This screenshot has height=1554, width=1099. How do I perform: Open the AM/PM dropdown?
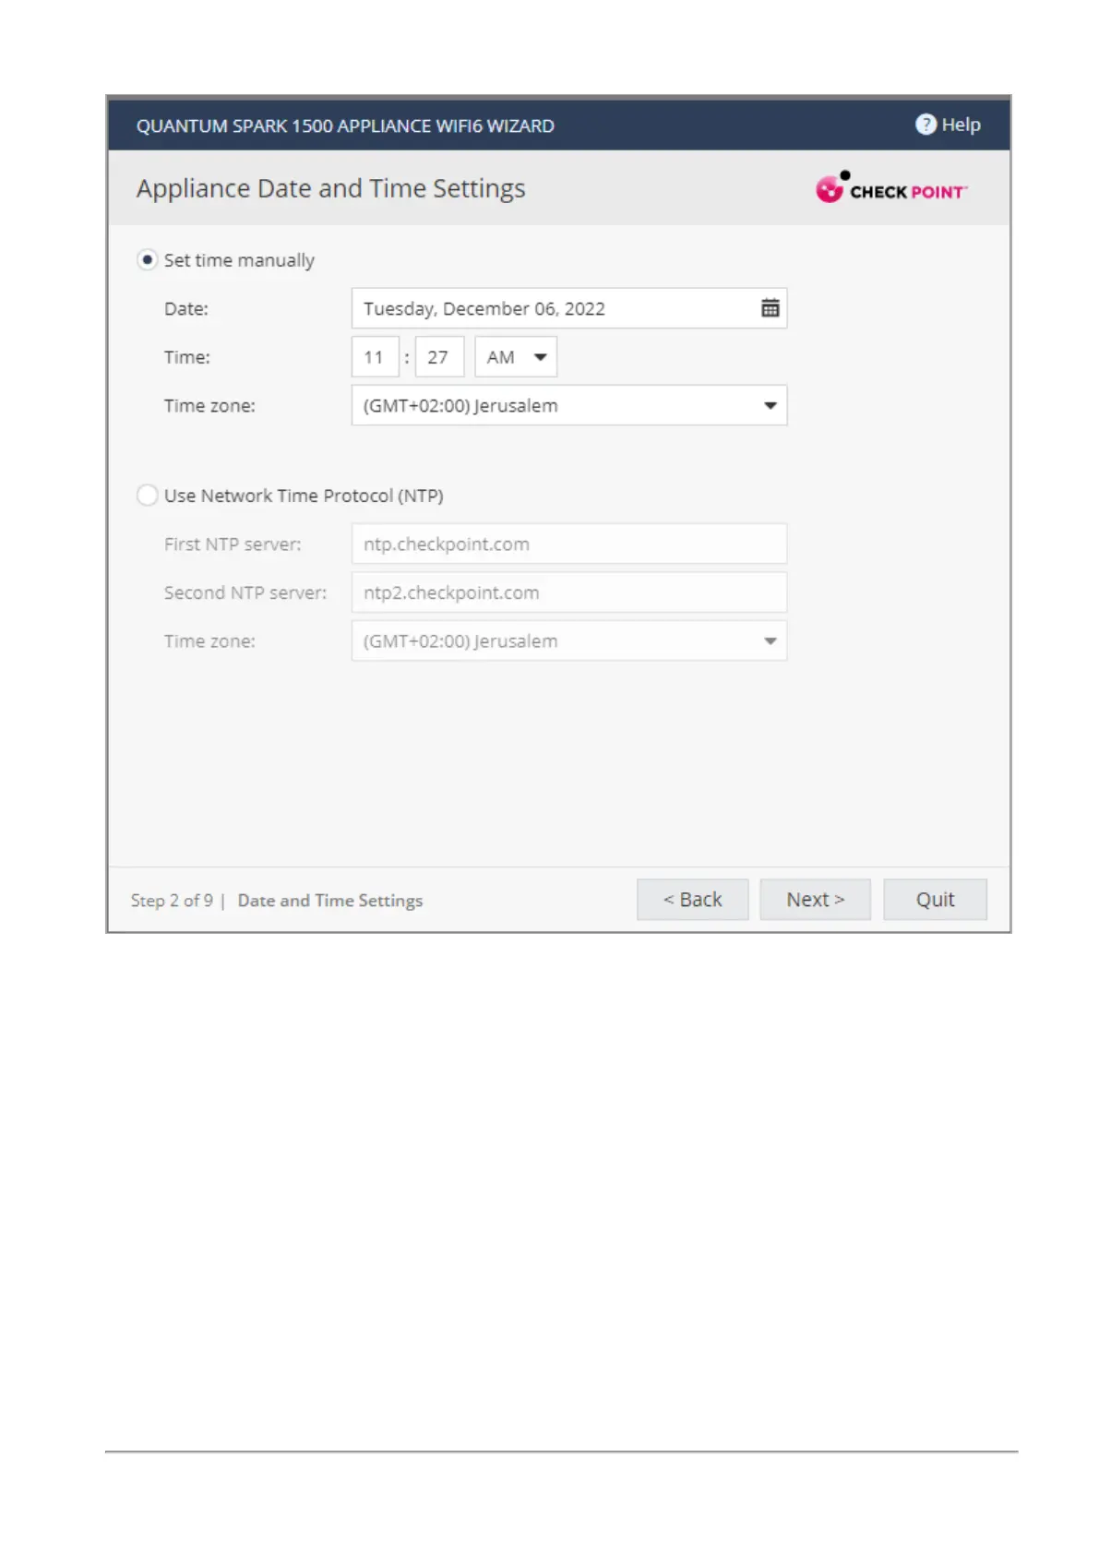(x=516, y=357)
